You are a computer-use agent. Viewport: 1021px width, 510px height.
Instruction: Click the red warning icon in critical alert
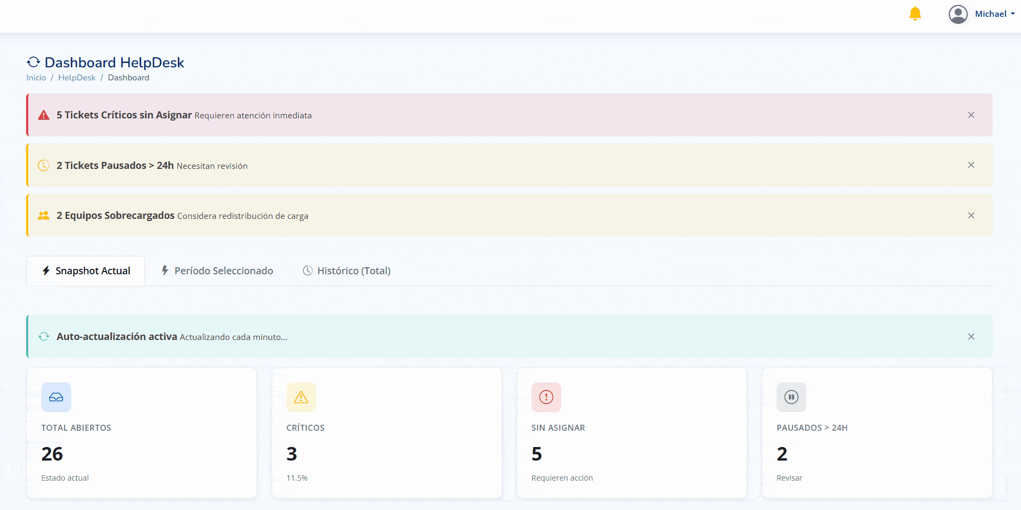point(43,115)
